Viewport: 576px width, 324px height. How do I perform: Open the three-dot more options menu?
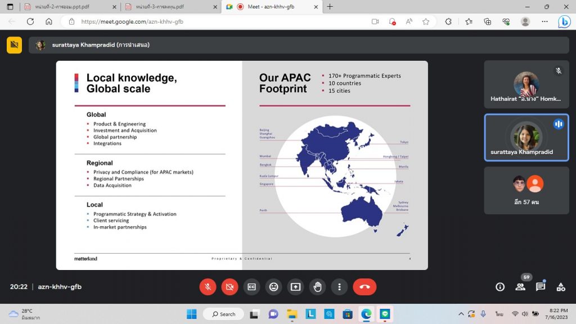click(x=339, y=287)
